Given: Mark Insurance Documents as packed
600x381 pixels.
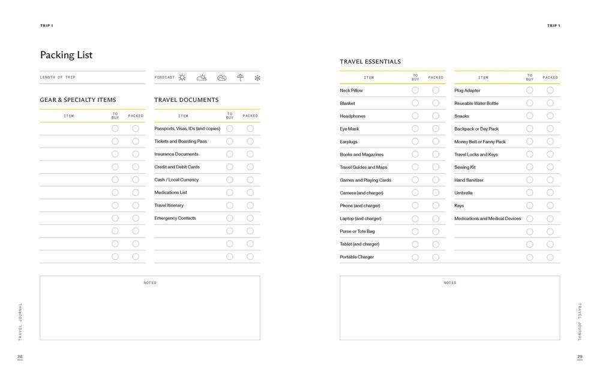Looking at the screenshot, I should coord(250,154).
